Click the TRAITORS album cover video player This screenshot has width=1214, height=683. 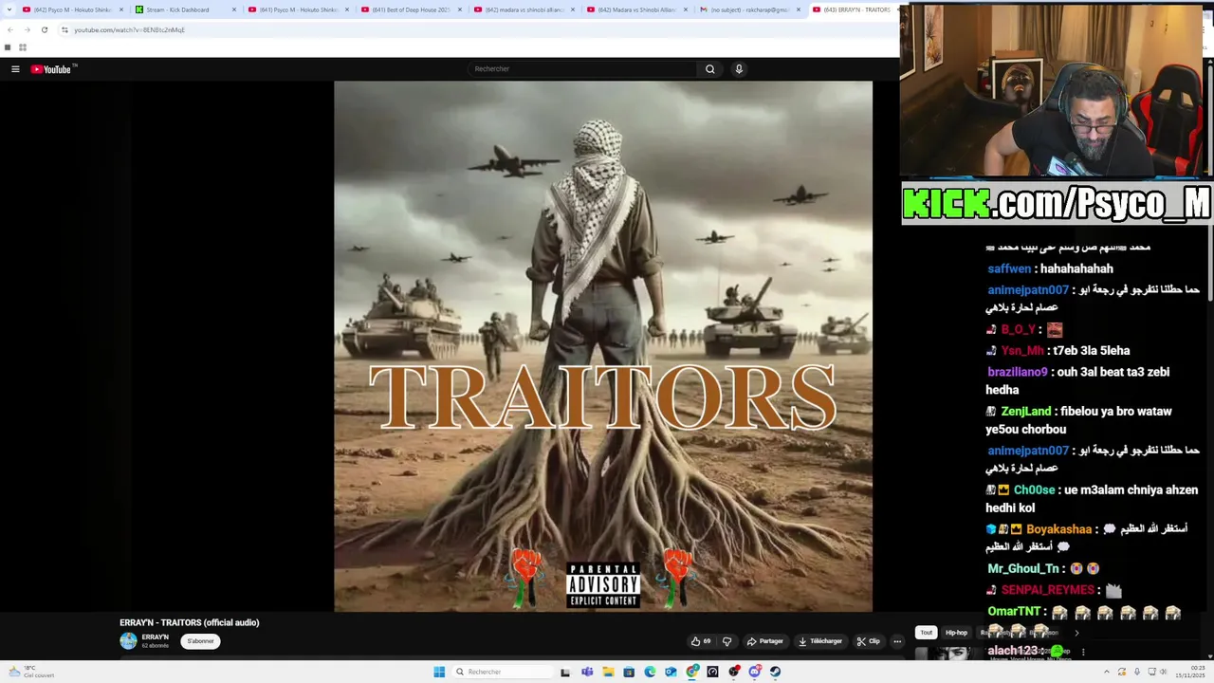pos(603,346)
